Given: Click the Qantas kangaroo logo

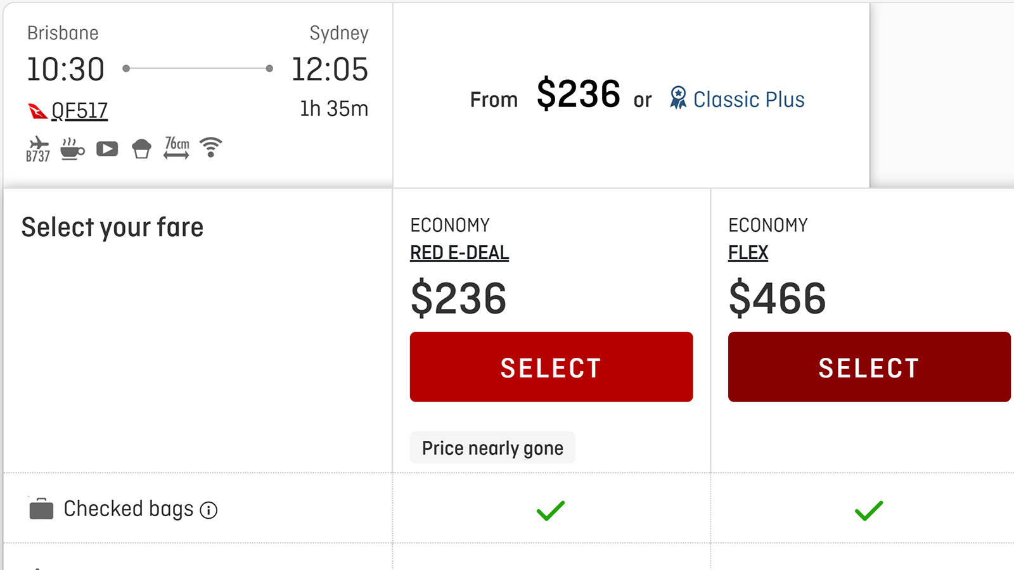Looking at the screenshot, I should 37,111.
